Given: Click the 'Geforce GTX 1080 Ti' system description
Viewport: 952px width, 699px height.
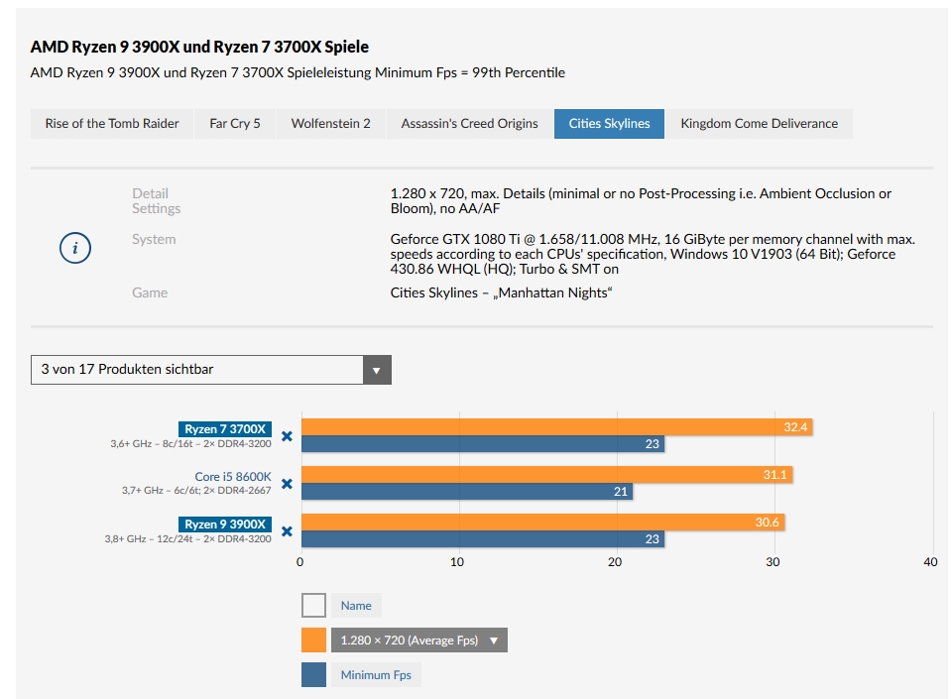Looking at the screenshot, I should pyautogui.click(x=653, y=254).
